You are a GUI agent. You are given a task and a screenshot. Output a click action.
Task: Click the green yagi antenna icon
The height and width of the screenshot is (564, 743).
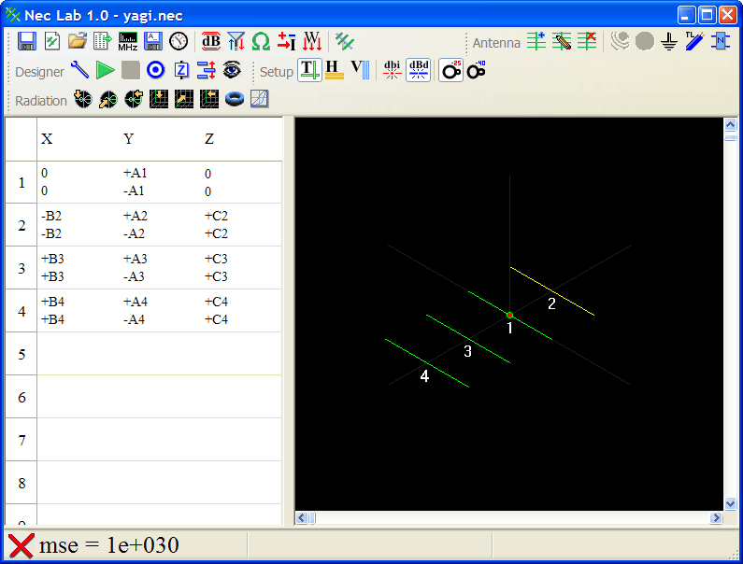[345, 42]
